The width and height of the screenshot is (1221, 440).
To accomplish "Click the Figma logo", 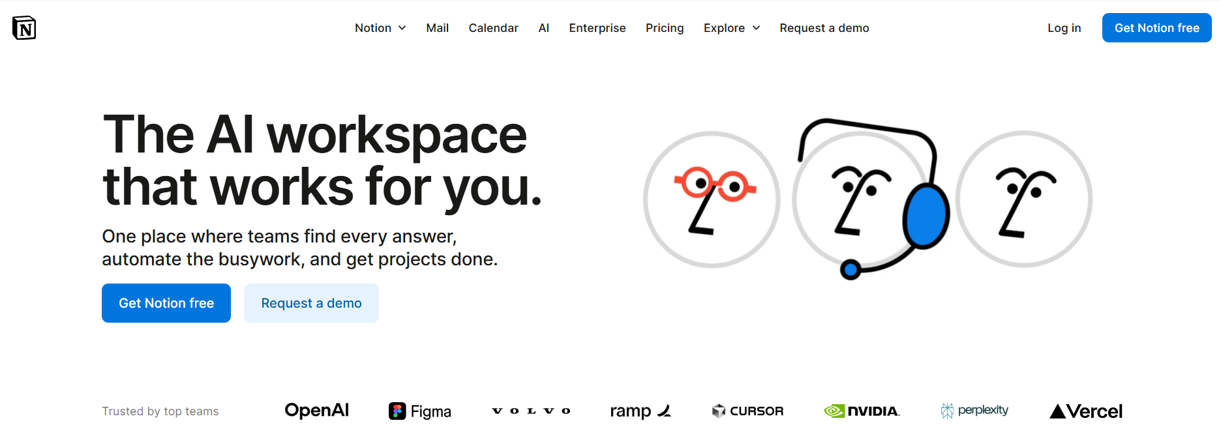I will 420,411.
